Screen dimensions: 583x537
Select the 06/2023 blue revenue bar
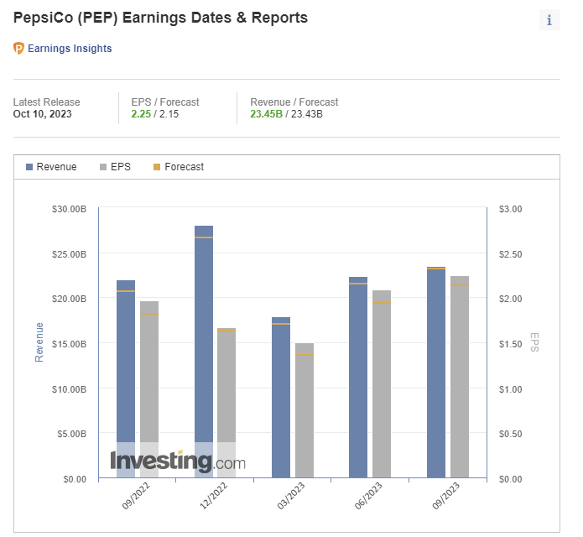pos(358,377)
